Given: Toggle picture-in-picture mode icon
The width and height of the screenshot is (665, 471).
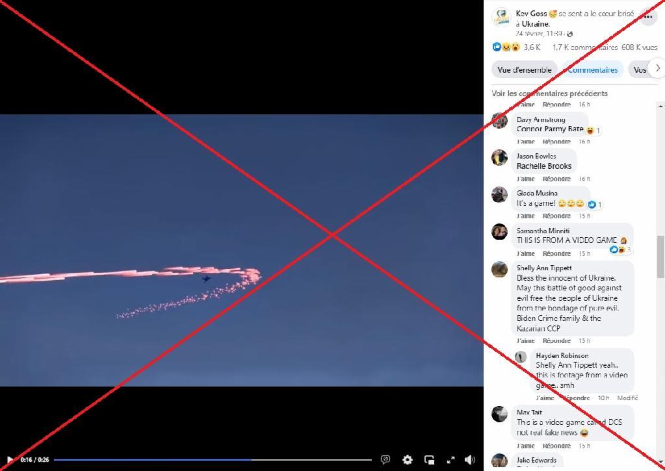Looking at the screenshot, I should pyautogui.click(x=429, y=459).
